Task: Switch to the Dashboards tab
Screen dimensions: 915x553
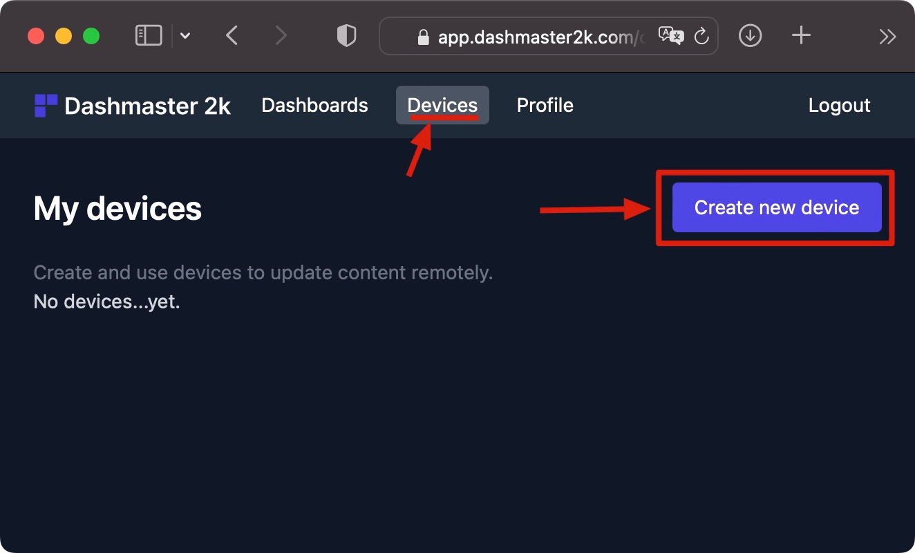Action: [x=314, y=105]
